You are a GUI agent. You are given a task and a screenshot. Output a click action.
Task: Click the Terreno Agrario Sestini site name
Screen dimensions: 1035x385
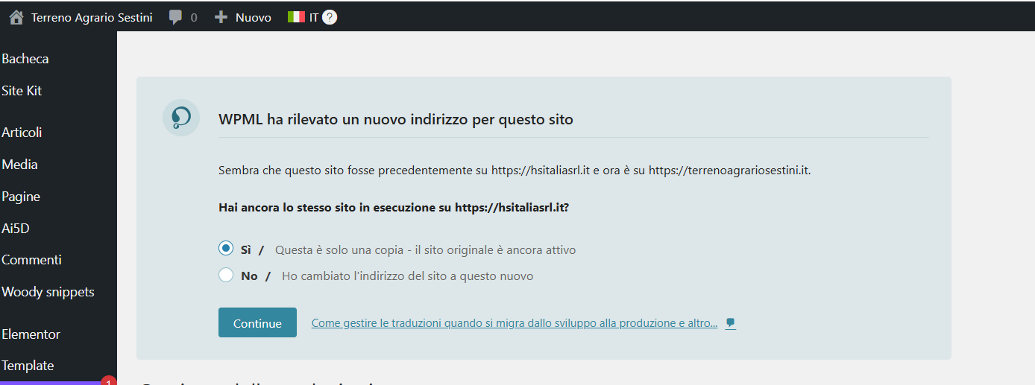(92, 17)
